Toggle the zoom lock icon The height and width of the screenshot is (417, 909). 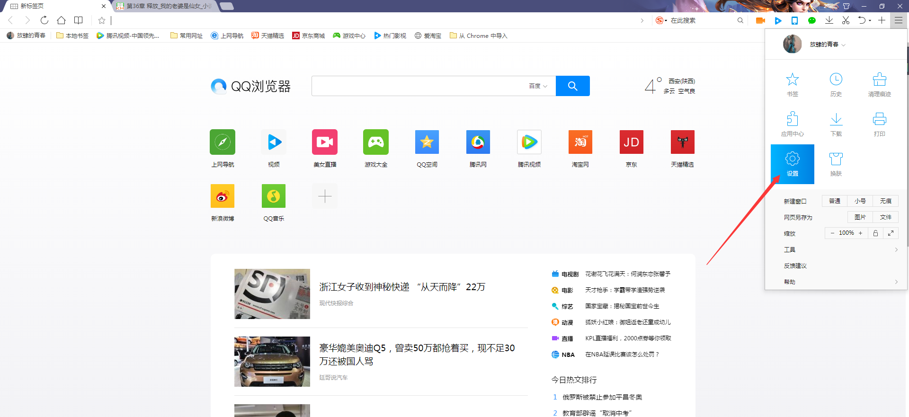(876, 233)
